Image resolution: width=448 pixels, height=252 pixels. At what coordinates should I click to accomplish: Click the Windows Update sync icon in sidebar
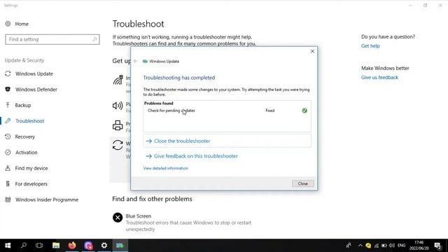8,73
